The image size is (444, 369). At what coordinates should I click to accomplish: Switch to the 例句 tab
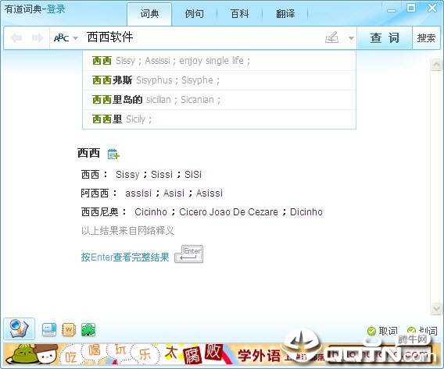[194, 13]
